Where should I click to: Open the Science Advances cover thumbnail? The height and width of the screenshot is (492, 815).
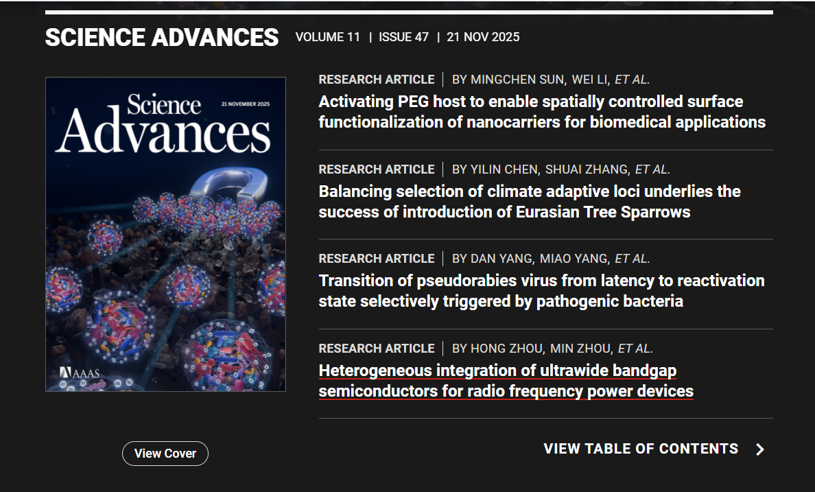[x=165, y=234]
